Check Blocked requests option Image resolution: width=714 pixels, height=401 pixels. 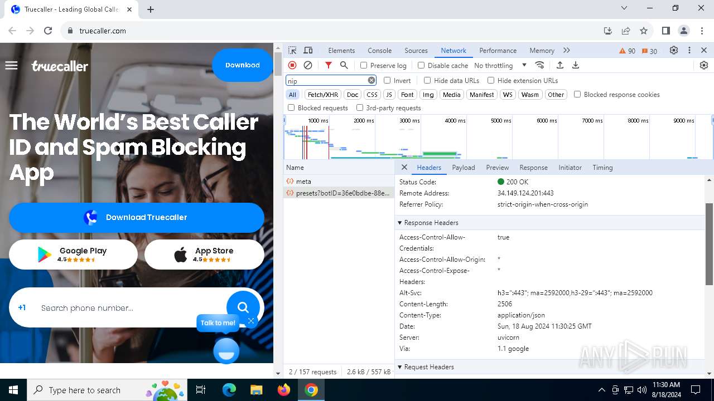coord(291,107)
